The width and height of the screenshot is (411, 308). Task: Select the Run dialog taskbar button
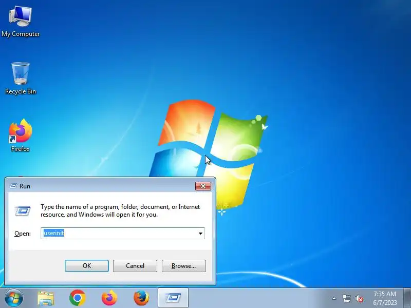[x=173, y=298]
